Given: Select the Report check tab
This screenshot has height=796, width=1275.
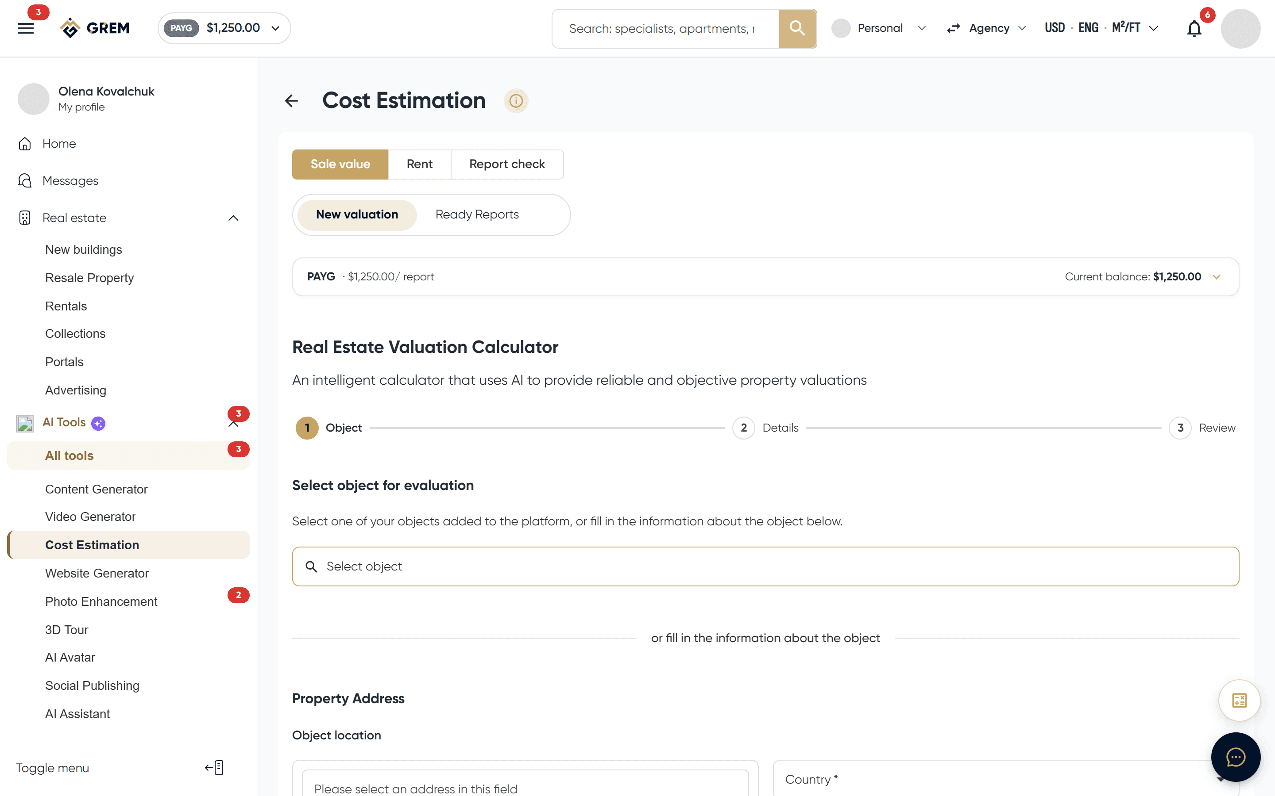Looking at the screenshot, I should pos(507,164).
